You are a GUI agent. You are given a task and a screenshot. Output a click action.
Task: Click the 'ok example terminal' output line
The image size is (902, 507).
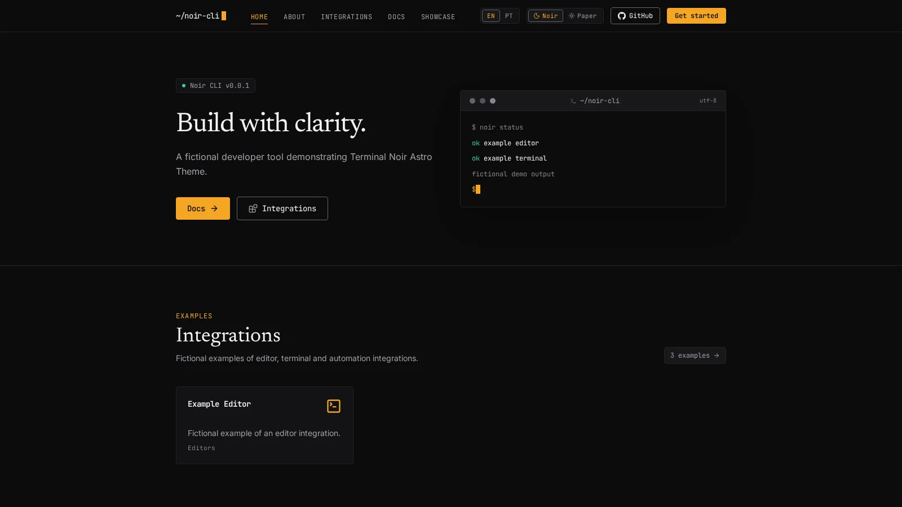pyautogui.click(x=509, y=158)
